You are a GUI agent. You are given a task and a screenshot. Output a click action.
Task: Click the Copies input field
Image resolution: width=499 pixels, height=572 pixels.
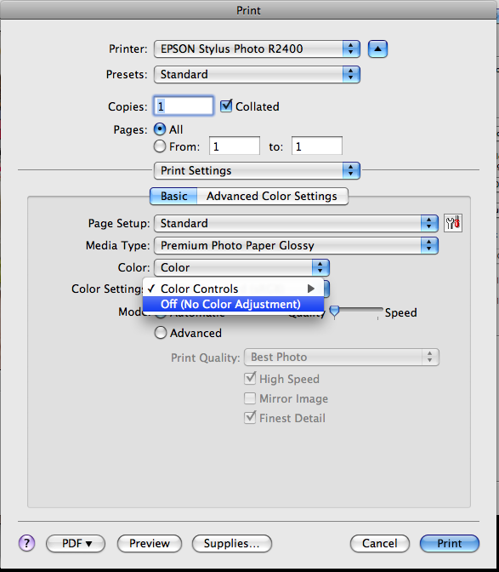click(x=184, y=106)
